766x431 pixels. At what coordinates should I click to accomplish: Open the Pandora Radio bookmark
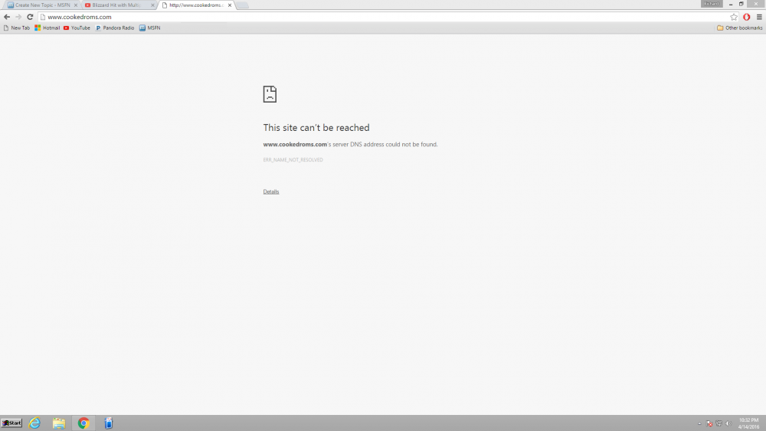pos(115,28)
